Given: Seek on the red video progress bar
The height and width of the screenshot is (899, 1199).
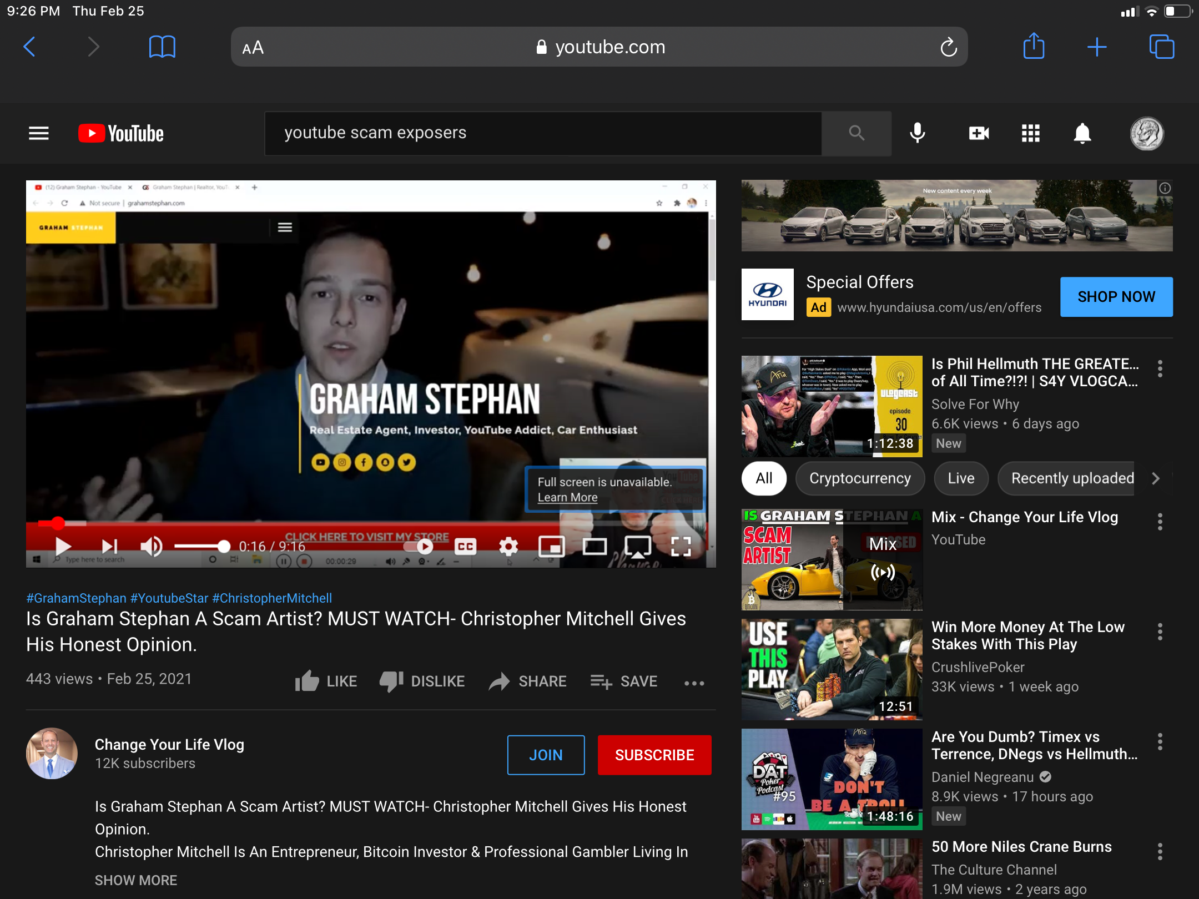Looking at the screenshot, I should [371, 523].
